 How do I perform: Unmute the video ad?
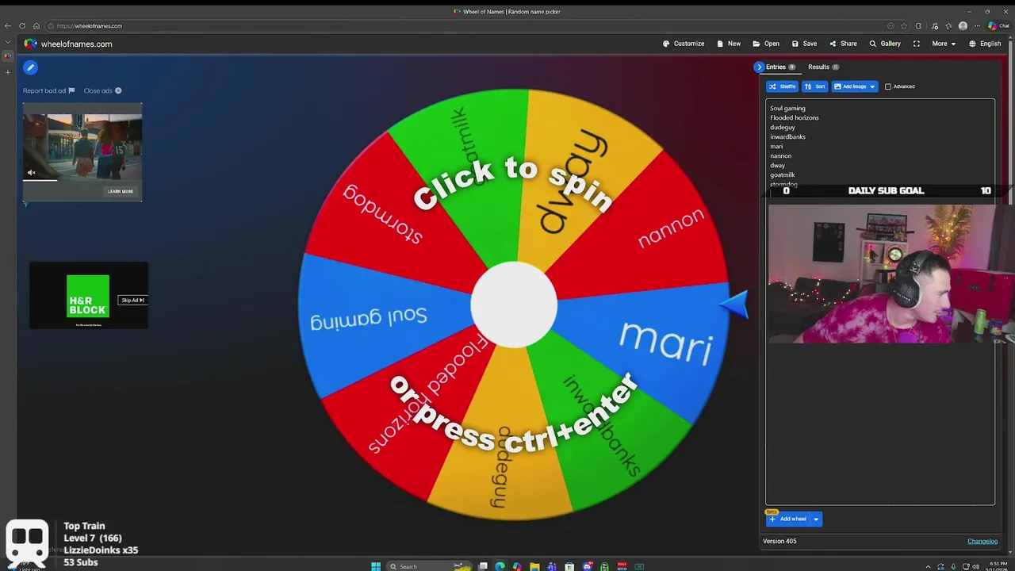pyautogui.click(x=32, y=172)
